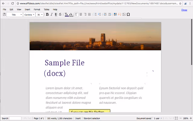193x121 pixels.
Task: Insert a comment annotation
Action: pyautogui.click(x=120, y=15)
